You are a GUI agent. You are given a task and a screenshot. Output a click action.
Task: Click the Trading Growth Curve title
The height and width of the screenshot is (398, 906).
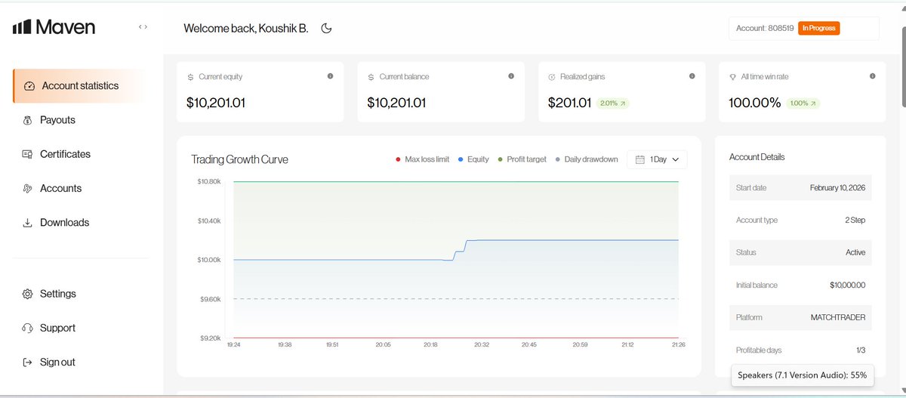[239, 159]
